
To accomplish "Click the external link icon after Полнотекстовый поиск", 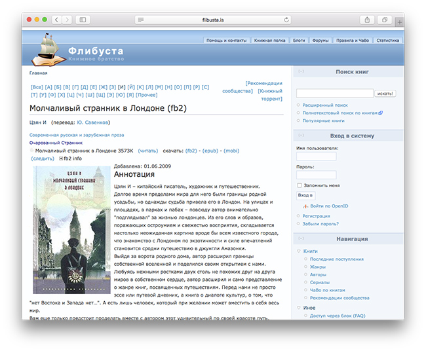I will pos(380,113).
